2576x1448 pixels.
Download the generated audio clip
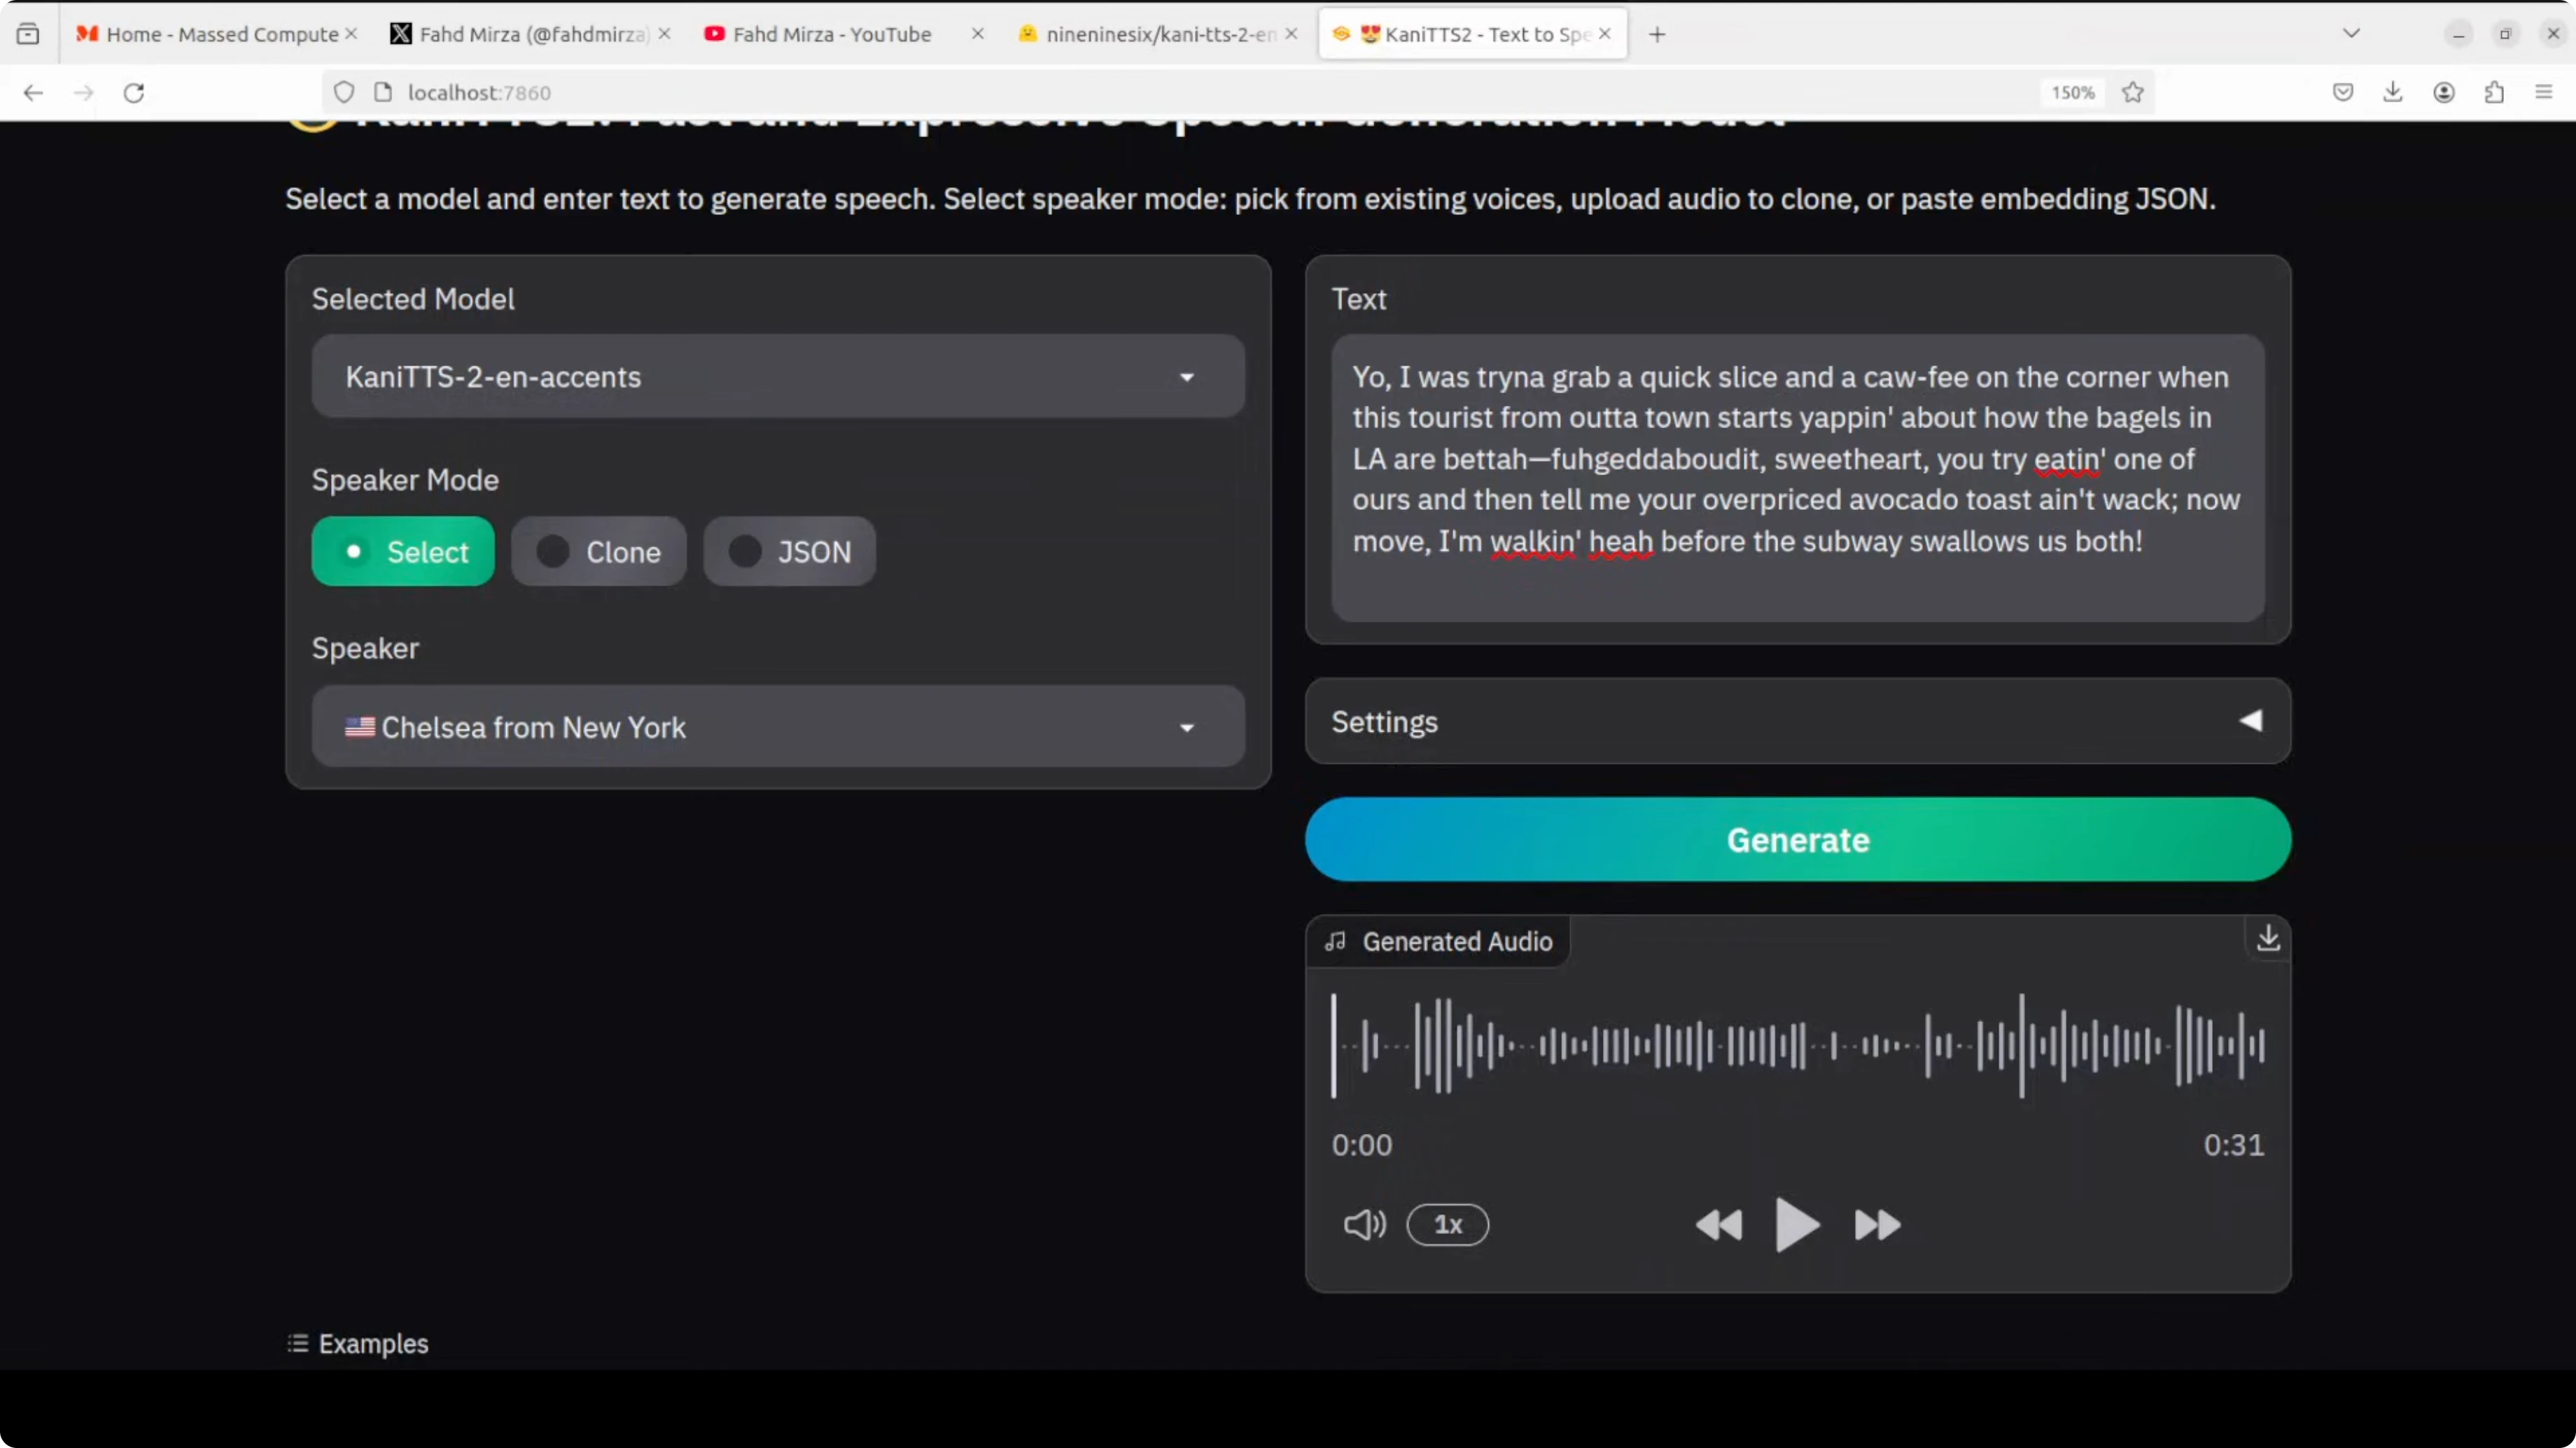coord(2267,939)
